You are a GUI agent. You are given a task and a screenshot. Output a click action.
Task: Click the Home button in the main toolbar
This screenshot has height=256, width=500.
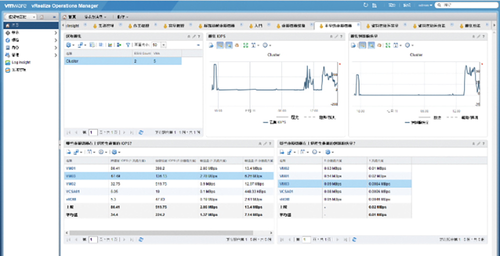click(x=69, y=16)
